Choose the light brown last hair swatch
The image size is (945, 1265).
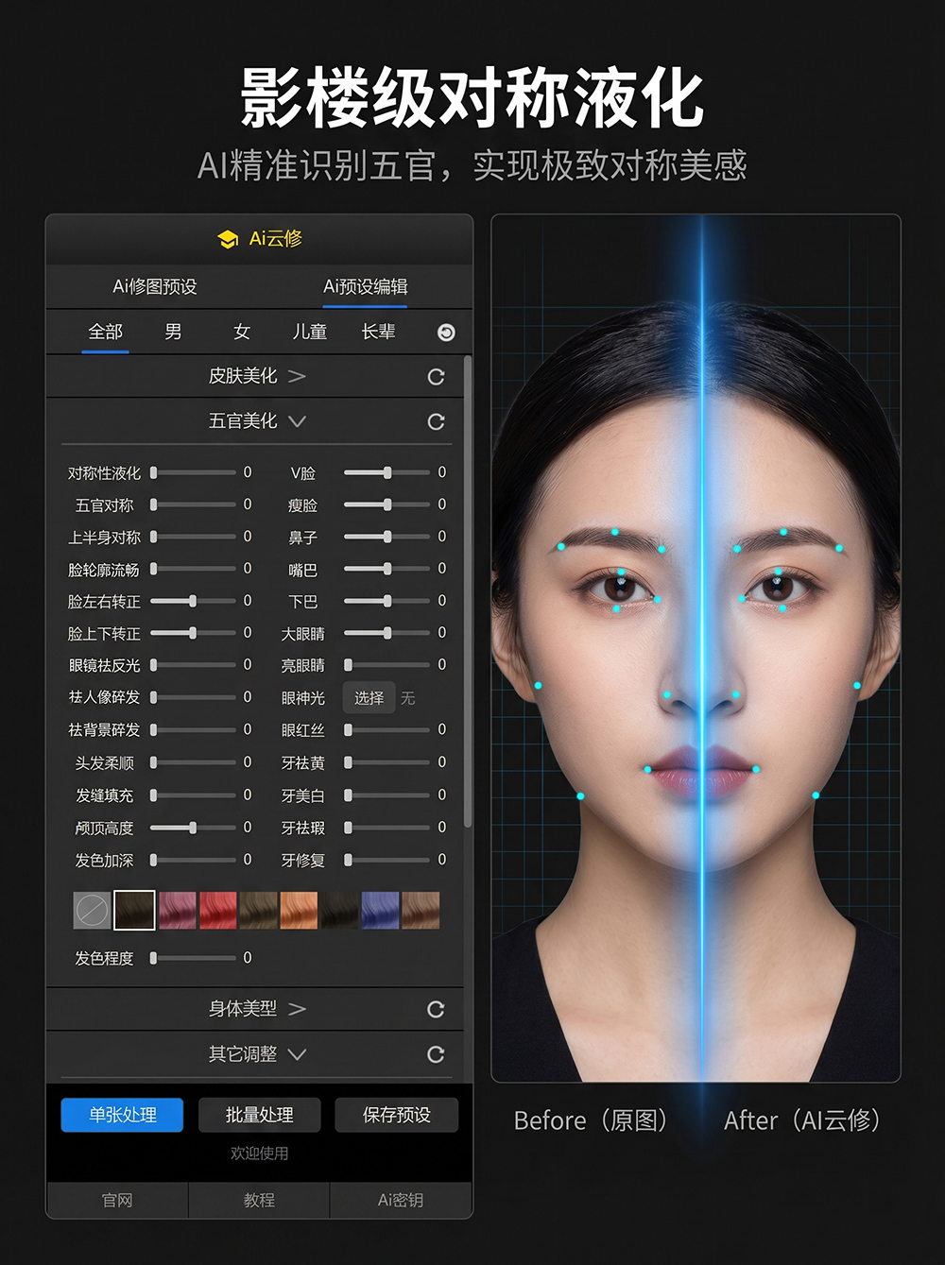click(x=421, y=911)
